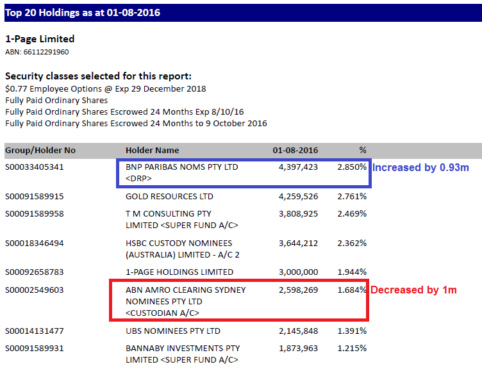Click the 1.684% percentage cell

352,290
